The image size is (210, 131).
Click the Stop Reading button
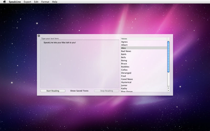[x=107, y=91]
